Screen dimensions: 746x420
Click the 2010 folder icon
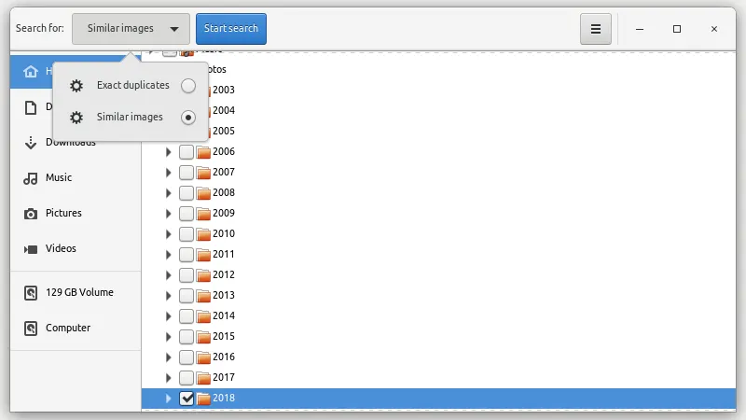(203, 234)
